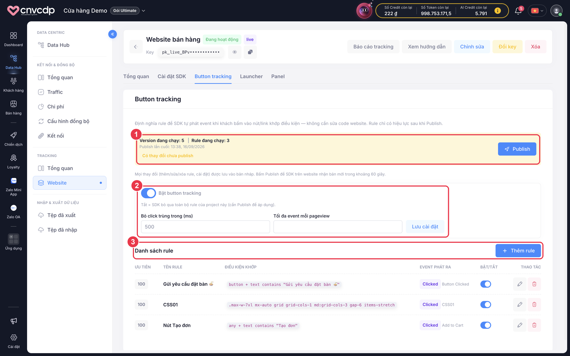Click the credit info icon

tap(498, 11)
